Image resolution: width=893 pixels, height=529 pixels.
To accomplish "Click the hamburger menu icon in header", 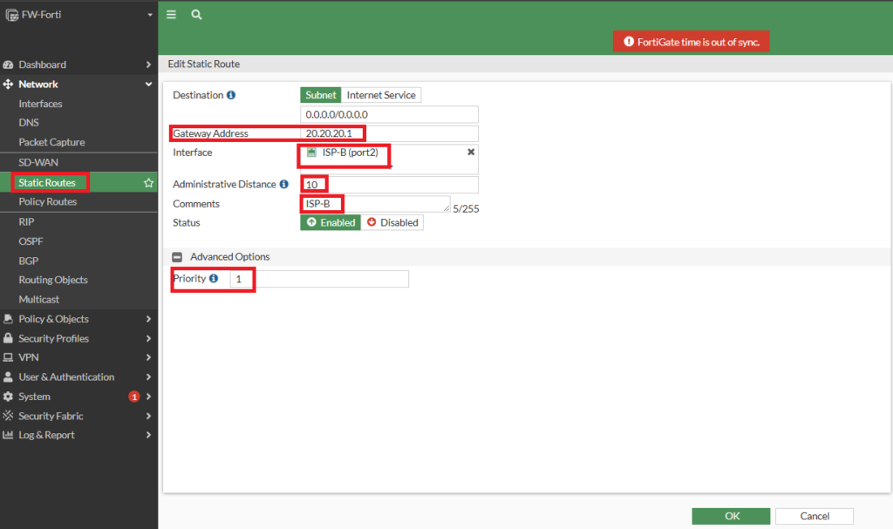I will pos(172,15).
